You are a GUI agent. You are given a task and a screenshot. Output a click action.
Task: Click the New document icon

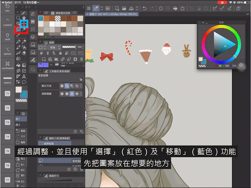point(117,8)
